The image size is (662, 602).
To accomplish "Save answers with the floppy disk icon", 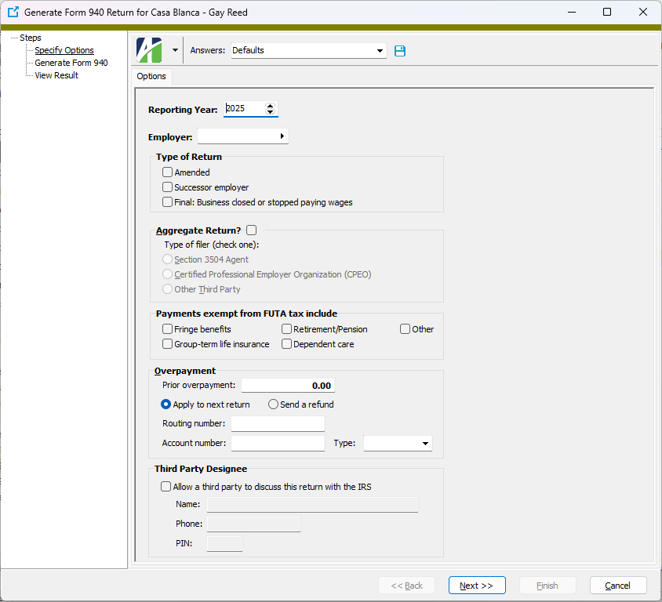I will (x=400, y=51).
